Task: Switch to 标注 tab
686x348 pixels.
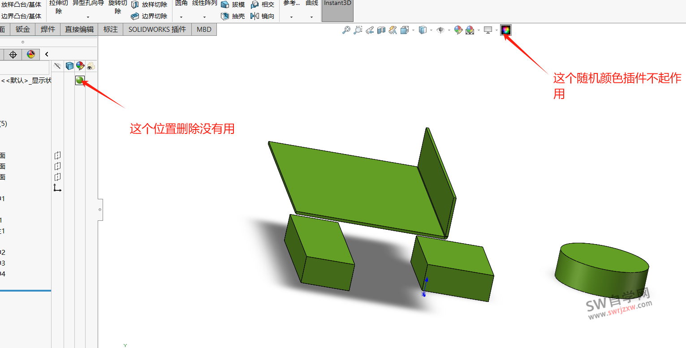Action: (111, 30)
